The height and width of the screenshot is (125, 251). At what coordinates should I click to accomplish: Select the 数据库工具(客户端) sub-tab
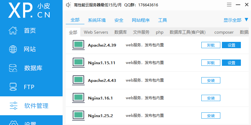pyautogui.click(x=187, y=32)
